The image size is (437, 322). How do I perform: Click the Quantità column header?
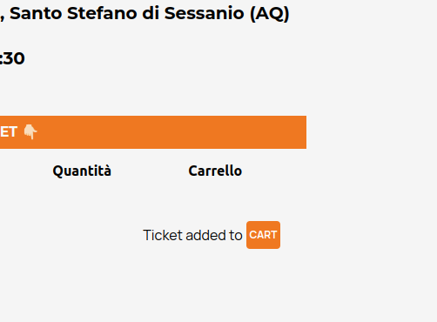point(82,171)
